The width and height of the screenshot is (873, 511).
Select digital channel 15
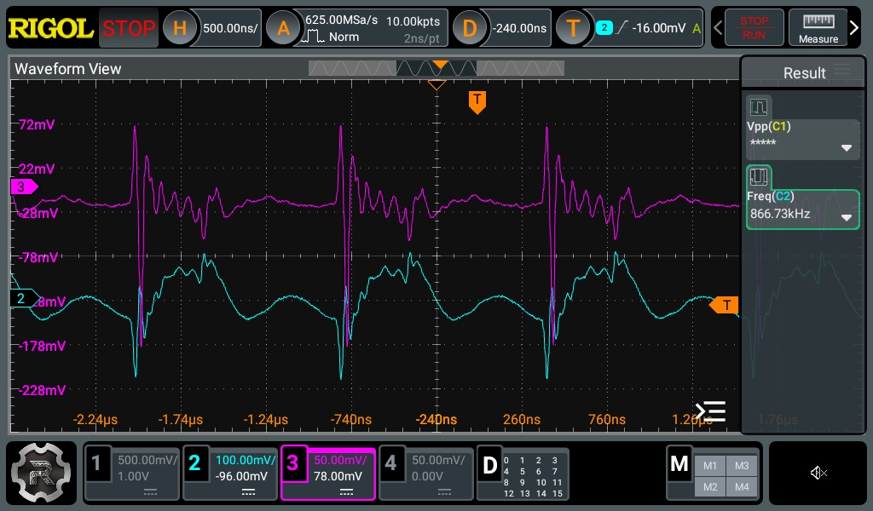point(558,493)
